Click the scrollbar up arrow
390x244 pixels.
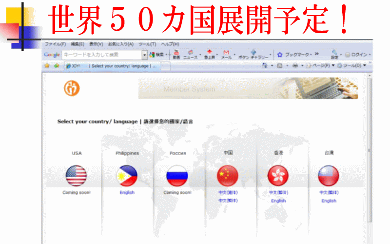(370, 75)
